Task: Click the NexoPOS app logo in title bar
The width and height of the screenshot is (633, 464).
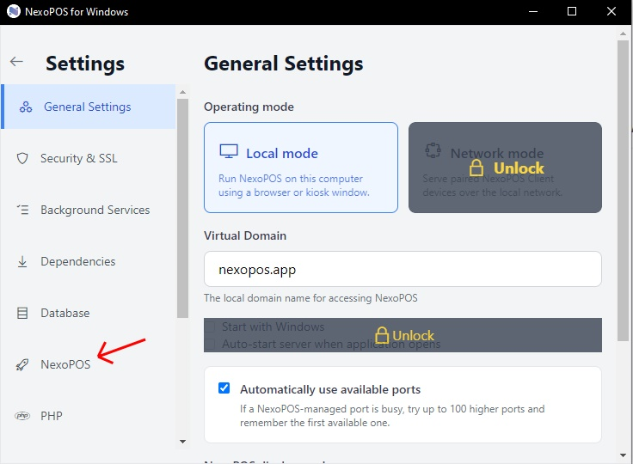Action: (x=13, y=11)
